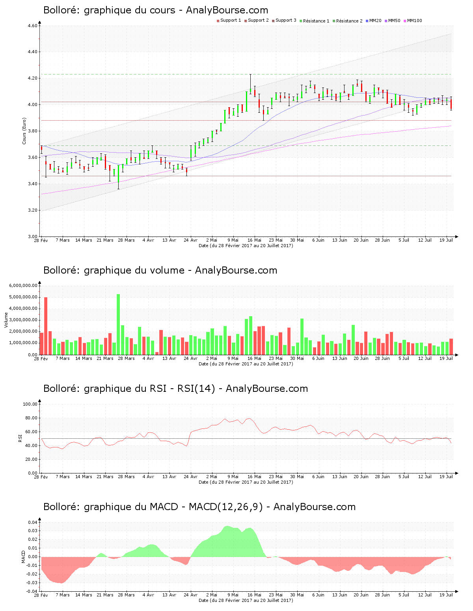Click the 0.04 MACD axis value
The image size is (473, 611).
coord(34,523)
